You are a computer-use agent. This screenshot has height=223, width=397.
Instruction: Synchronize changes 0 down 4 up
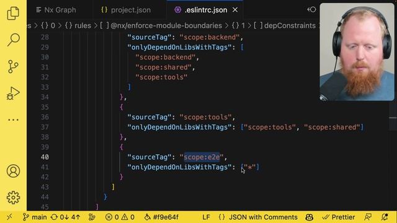coord(66,217)
